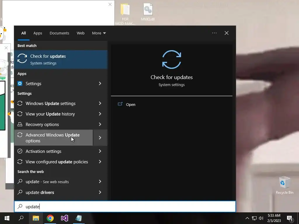
Task: Expand the View your Update history chevron
Action: [100, 114]
